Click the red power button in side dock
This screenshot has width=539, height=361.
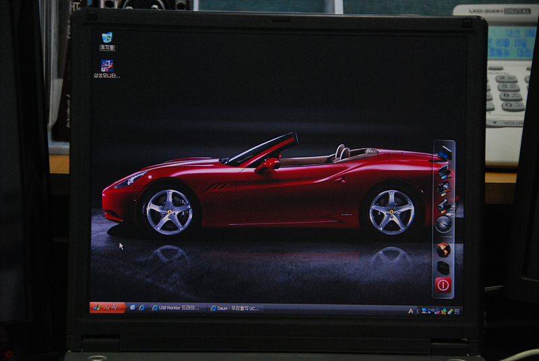pyautogui.click(x=443, y=285)
